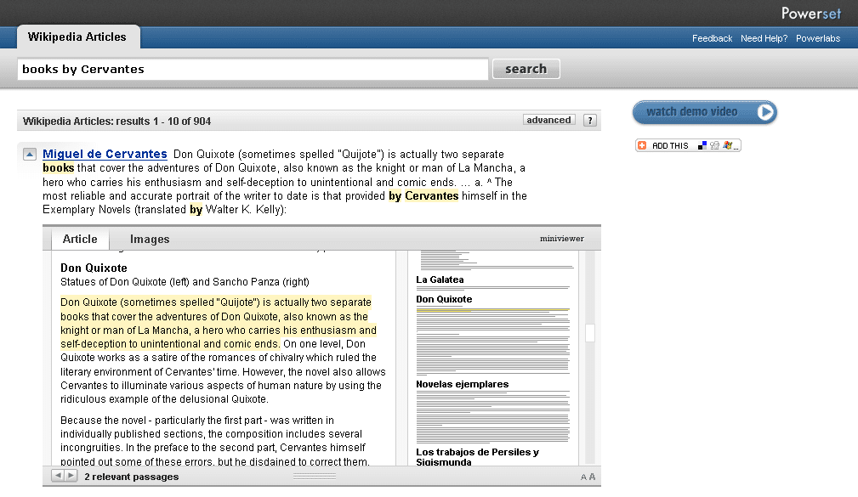Open the Need Help? link
The image size is (858, 497).
[x=764, y=38]
